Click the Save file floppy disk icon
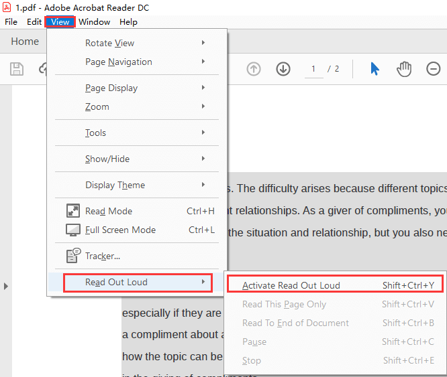This screenshot has width=447, height=377. pos(17,69)
